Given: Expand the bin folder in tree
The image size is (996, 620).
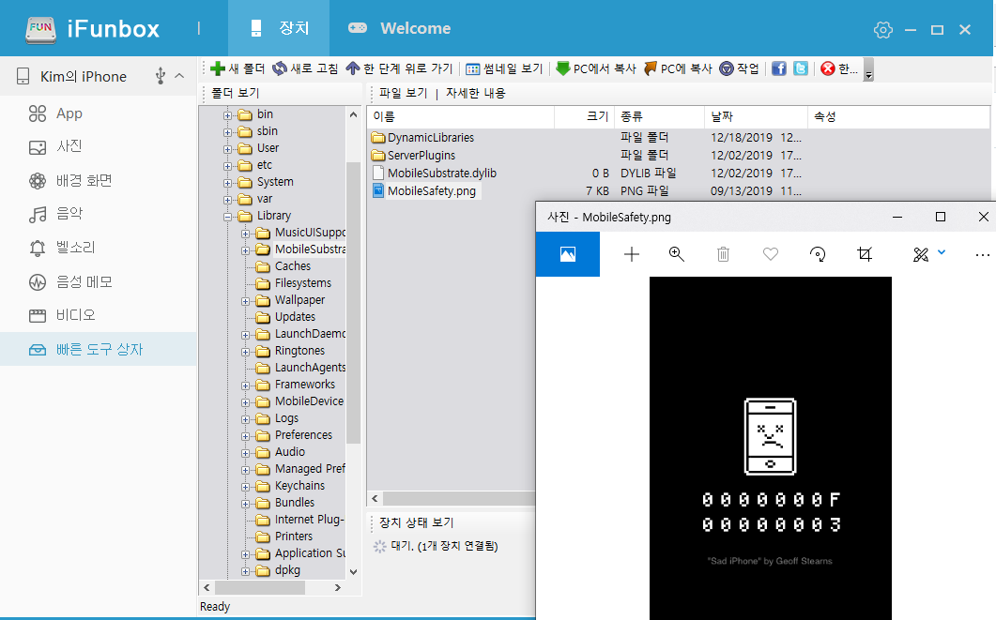Looking at the screenshot, I should (227, 115).
